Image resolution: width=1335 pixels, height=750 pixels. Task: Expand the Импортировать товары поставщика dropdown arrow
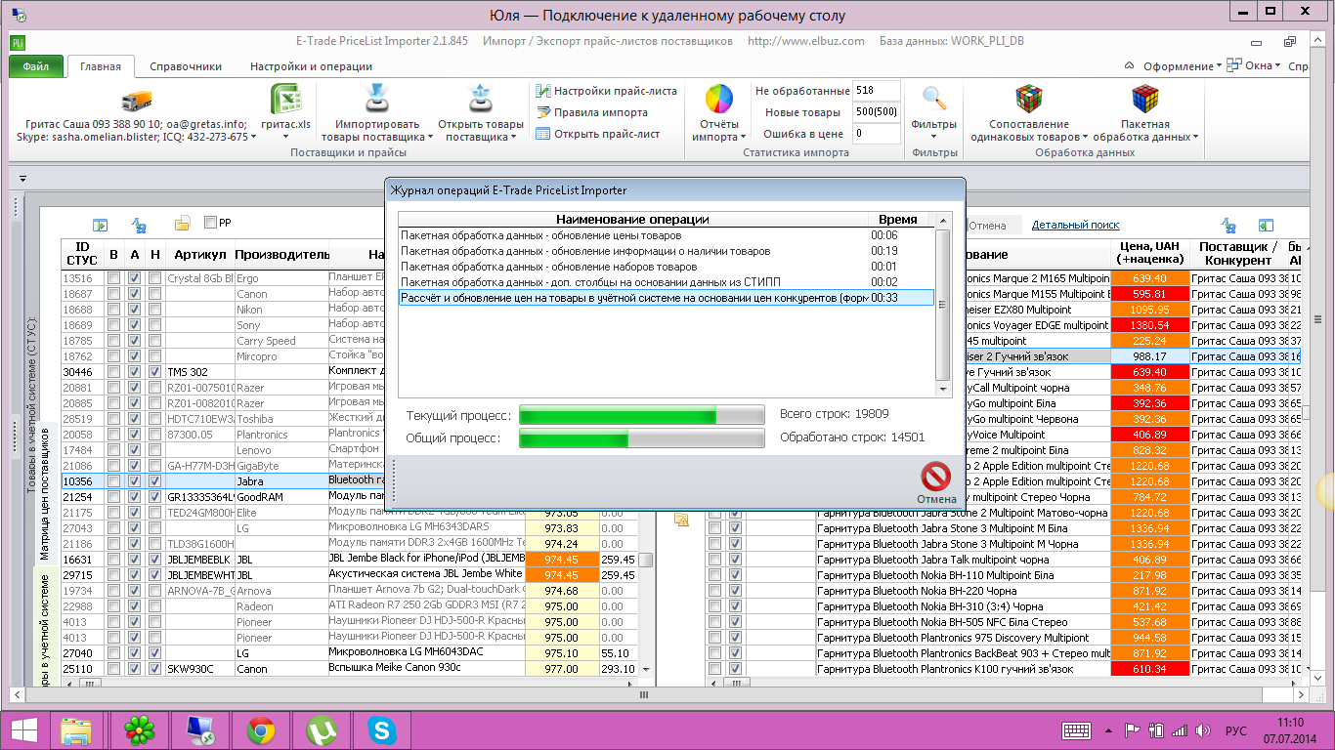coord(431,138)
